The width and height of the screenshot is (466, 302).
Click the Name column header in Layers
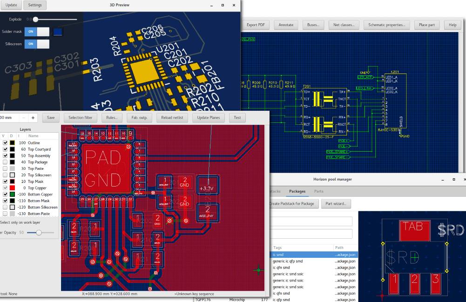(34, 136)
